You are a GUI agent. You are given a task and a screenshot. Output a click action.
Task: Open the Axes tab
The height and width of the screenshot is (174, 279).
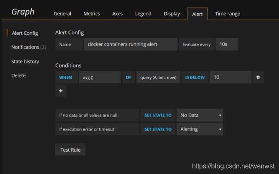[x=117, y=14]
